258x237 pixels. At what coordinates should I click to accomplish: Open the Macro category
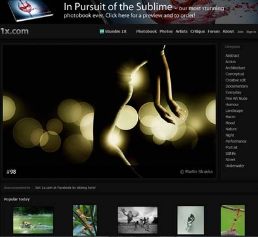230,117
